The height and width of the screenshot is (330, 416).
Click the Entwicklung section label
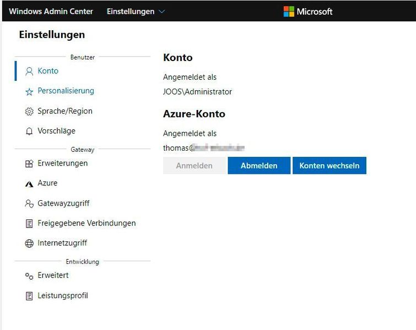83,262
